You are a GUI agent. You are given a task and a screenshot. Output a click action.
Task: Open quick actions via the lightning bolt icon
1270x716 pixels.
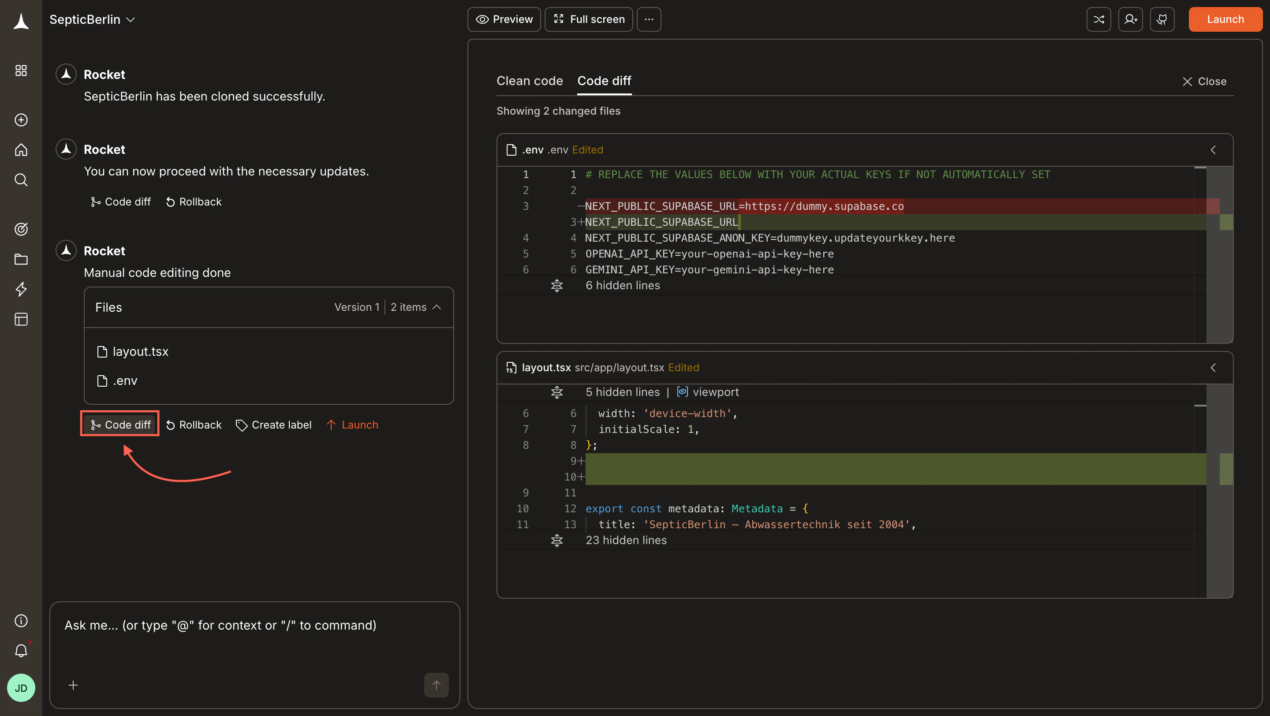[21, 290]
